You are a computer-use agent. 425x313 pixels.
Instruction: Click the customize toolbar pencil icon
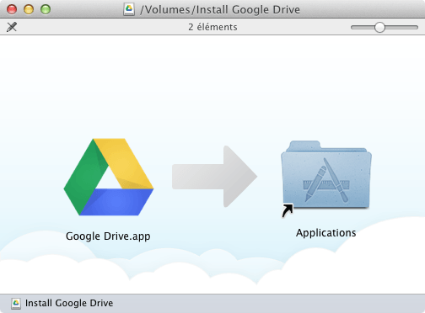[x=12, y=27]
